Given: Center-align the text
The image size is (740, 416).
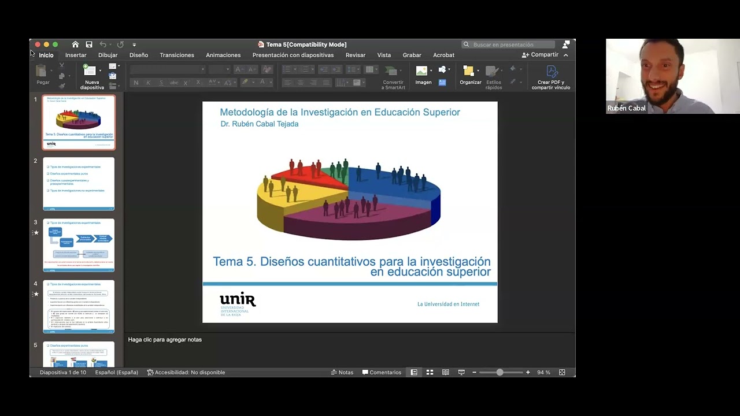Looking at the screenshot, I should tap(300, 83).
